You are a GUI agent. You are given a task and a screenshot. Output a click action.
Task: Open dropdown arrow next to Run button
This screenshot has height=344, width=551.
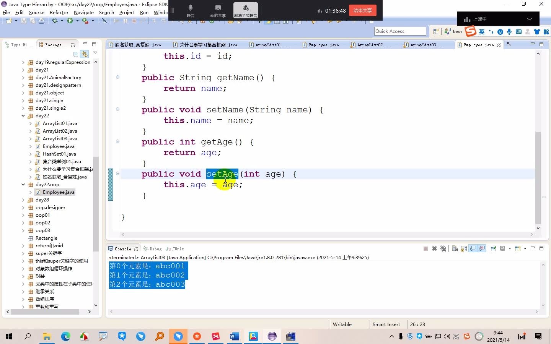[77, 21]
